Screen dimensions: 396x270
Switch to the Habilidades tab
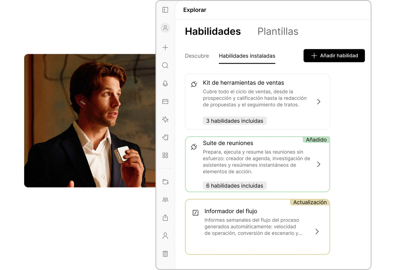coord(213,31)
